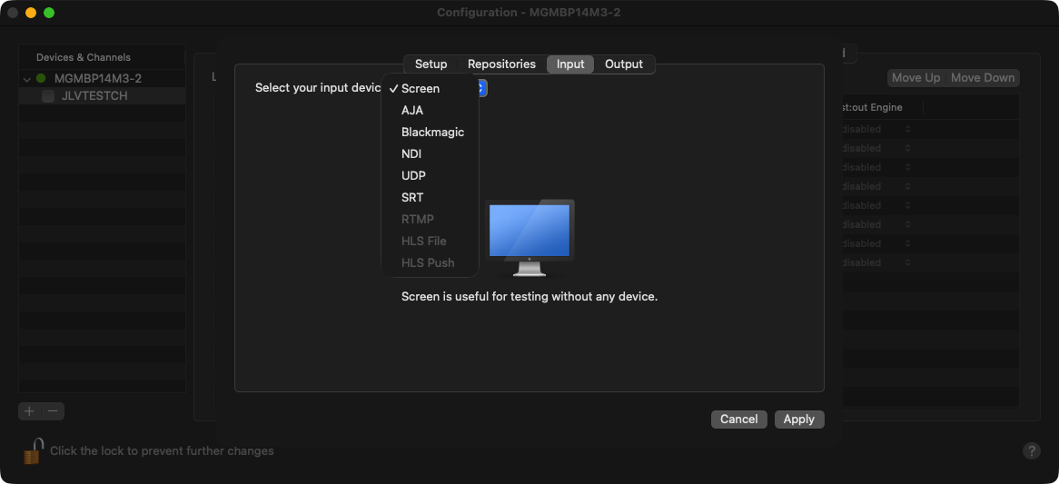Collapse the MGMBP14M3-2 device tree
This screenshot has height=484, width=1059.
pos(26,79)
